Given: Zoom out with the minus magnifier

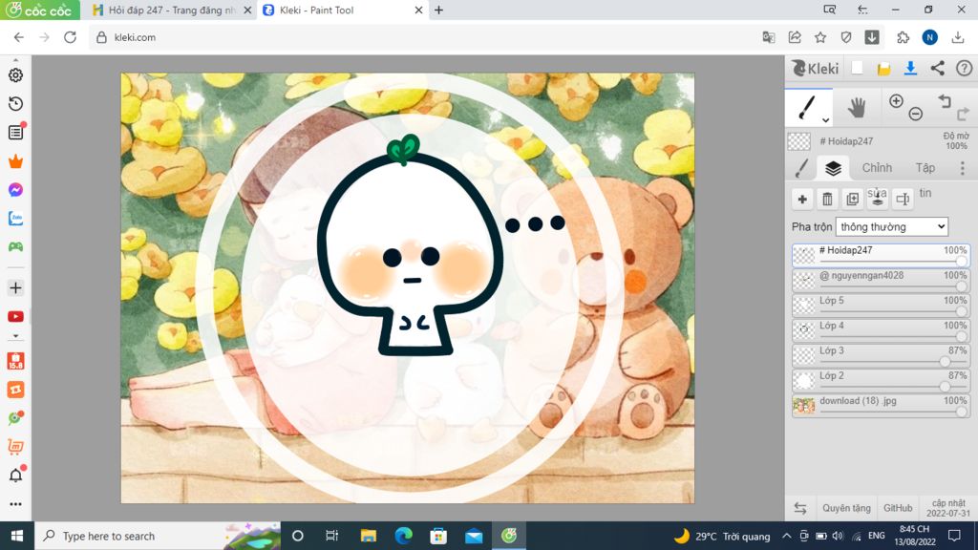Looking at the screenshot, I should click(916, 114).
